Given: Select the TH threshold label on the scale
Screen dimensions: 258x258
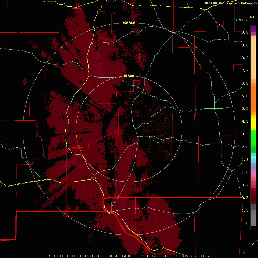Looking at the screenshot, I should point(246,223).
